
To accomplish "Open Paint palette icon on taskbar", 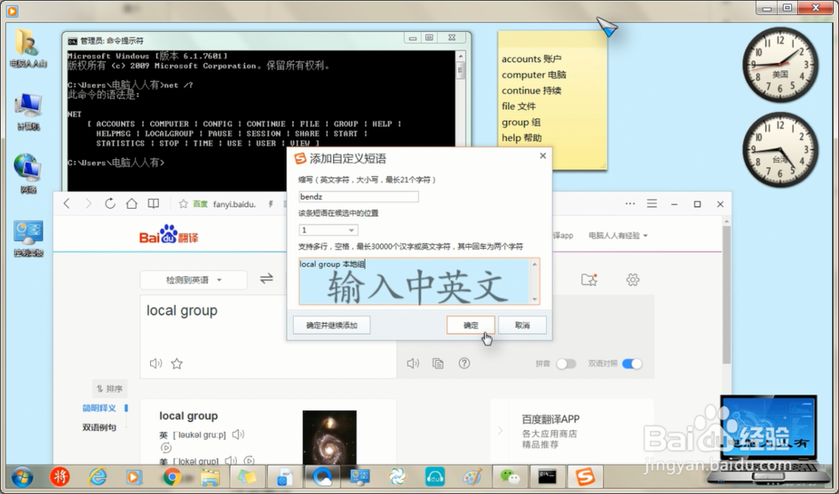I will click(472, 477).
